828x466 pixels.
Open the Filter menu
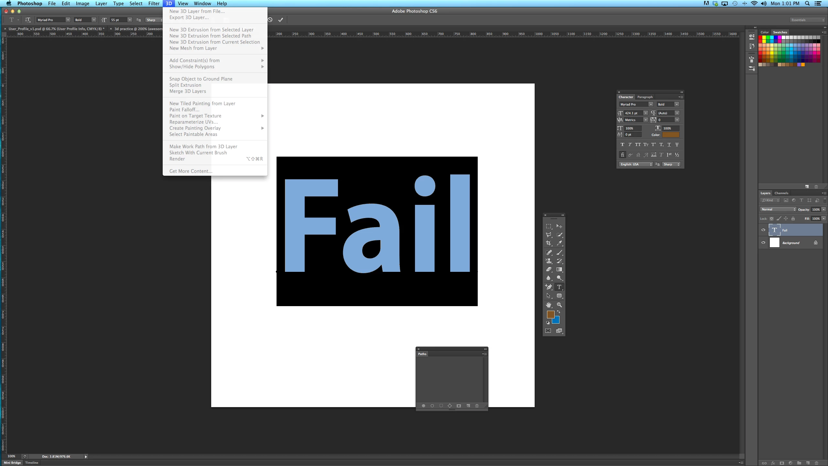(154, 4)
